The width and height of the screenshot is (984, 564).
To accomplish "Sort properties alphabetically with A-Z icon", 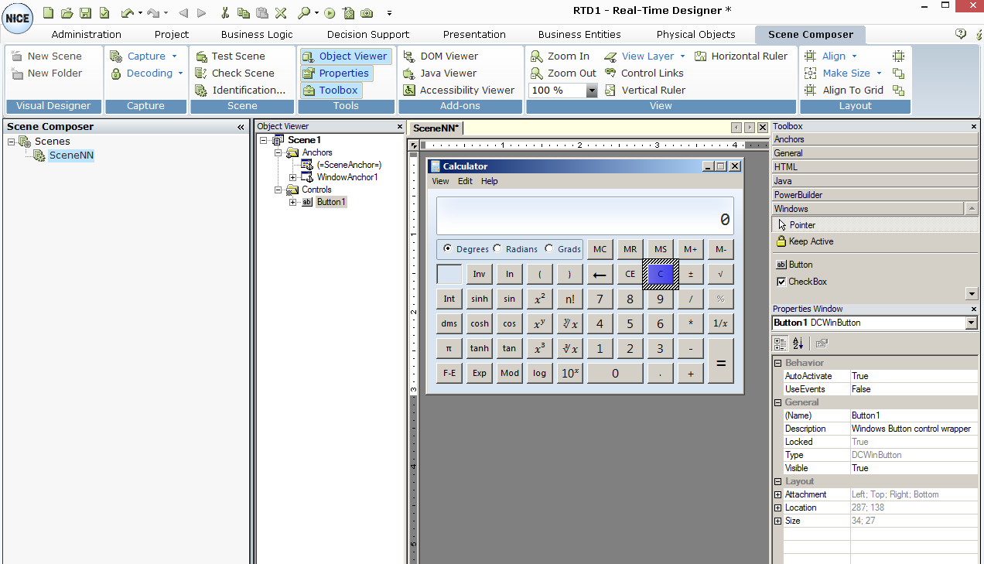I will 798,344.
